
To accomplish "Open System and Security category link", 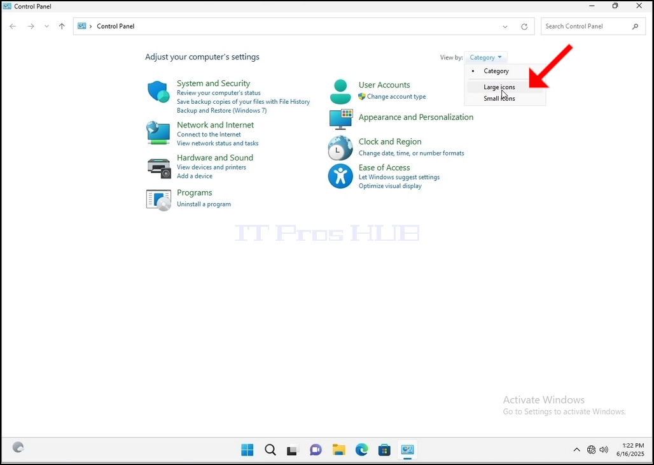I will click(x=214, y=83).
